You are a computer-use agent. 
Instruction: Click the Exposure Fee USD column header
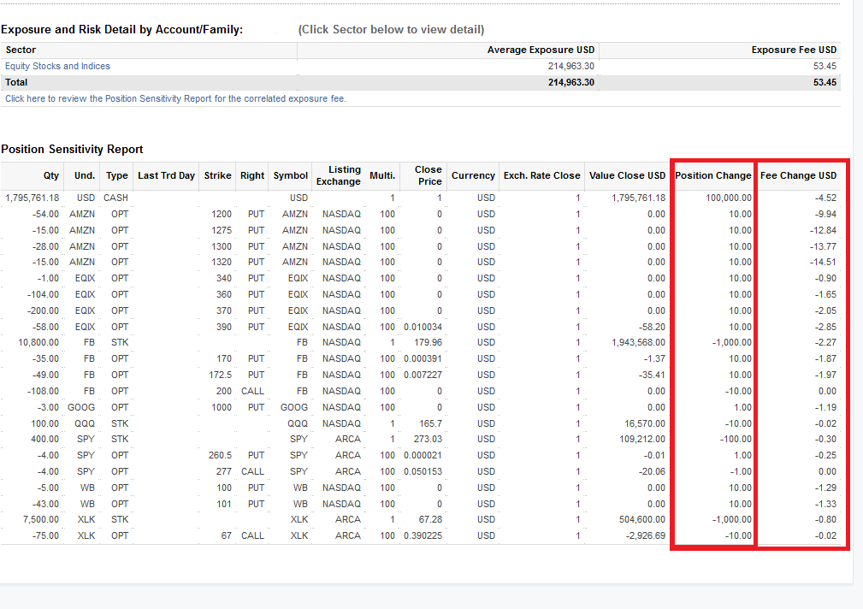tap(794, 50)
